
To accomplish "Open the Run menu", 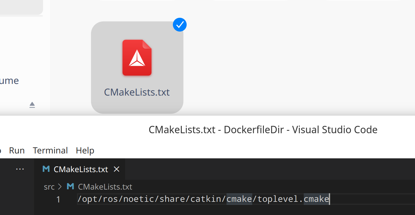I will tap(17, 150).
